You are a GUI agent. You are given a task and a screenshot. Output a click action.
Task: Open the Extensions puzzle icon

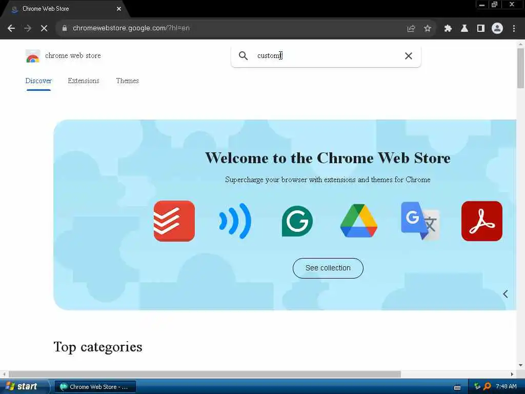click(448, 29)
